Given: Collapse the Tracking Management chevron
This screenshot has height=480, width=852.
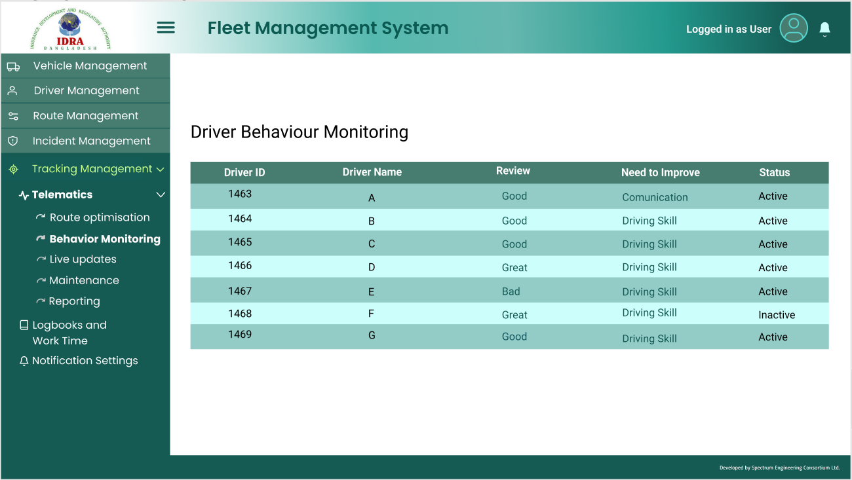Looking at the screenshot, I should (159, 169).
